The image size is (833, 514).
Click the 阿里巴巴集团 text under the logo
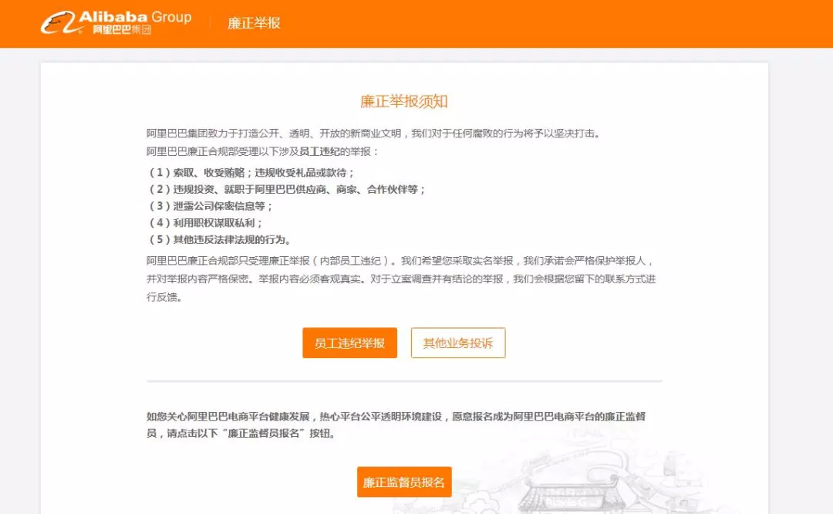point(122,29)
